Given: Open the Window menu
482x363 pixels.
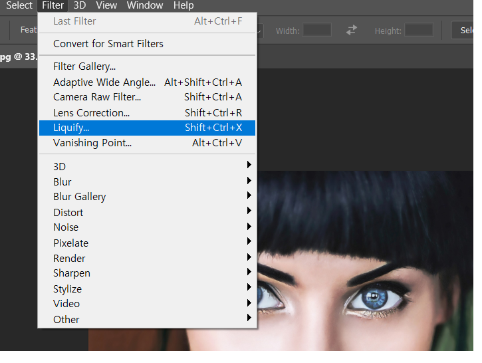Looking at the screenshot, I should point(145,5).
